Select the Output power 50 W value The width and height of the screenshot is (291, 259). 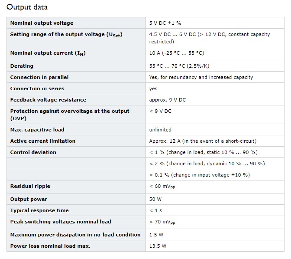coord(155,199)
